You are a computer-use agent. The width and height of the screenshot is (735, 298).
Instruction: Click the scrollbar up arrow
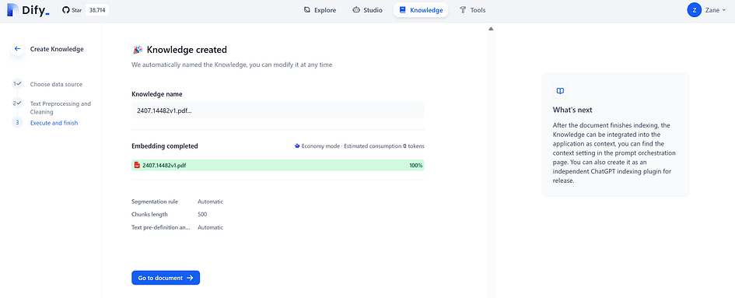tap(491, 29)
